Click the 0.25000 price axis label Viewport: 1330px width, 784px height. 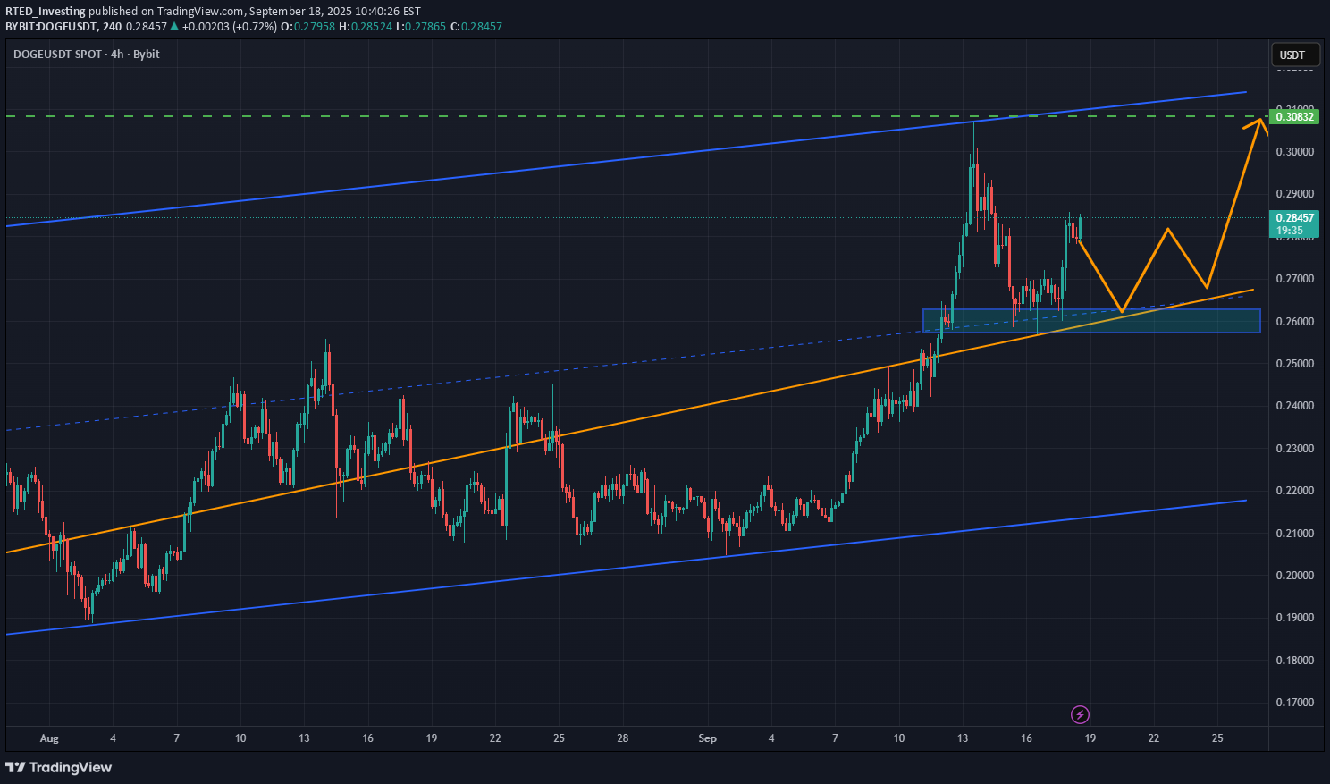tap(1294, 364)
